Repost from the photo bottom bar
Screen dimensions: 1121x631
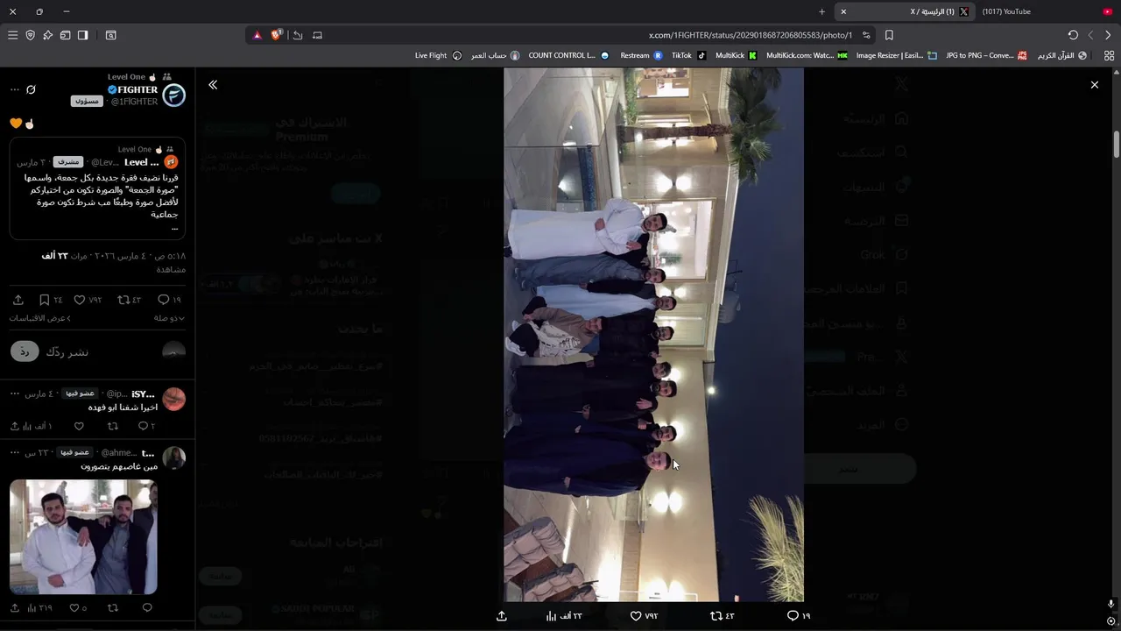pyautogui.click(x=722, y=616)
